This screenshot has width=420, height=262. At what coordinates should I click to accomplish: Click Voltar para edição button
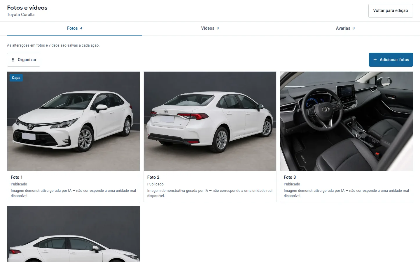391,10
